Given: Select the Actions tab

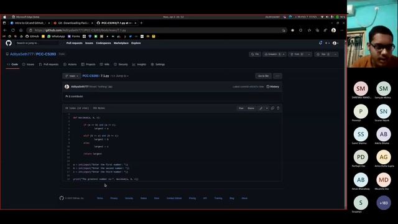Looking at the screenshot, I should 70,65.
